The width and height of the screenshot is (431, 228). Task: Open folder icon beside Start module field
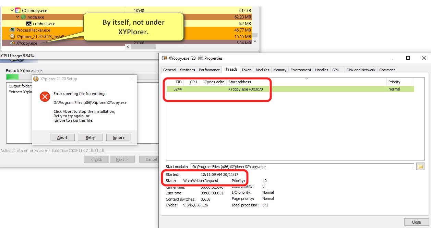420,167
